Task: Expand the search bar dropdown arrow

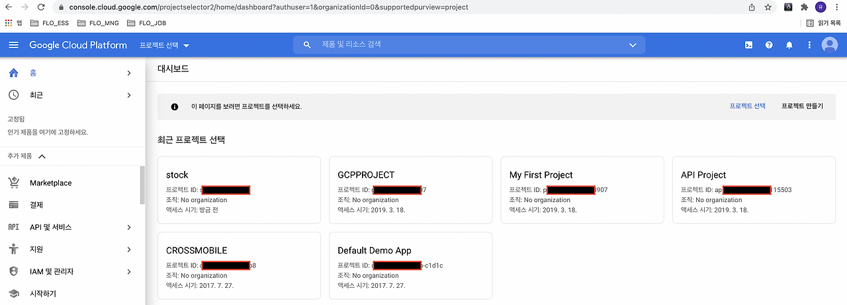Action: tap(632, 45)
